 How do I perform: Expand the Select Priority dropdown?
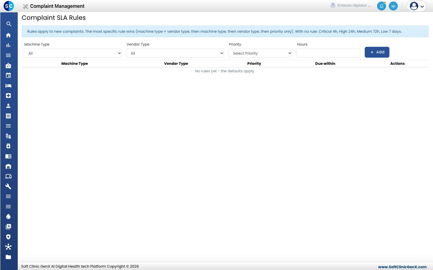260,53
